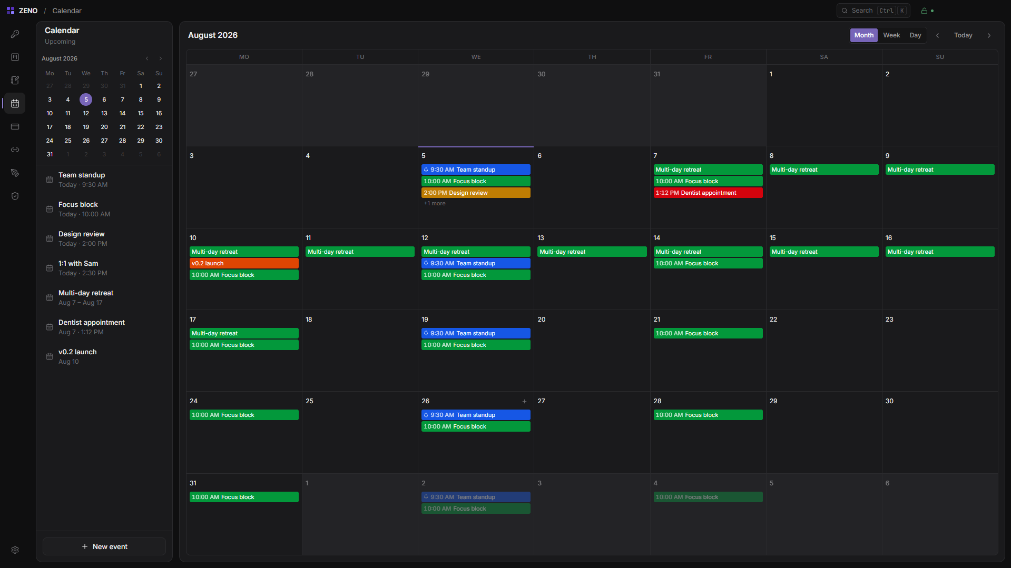The height and width of the screenshot is (568, 1011).
Task: Go to next month in mini calendar
Action: 161,58
